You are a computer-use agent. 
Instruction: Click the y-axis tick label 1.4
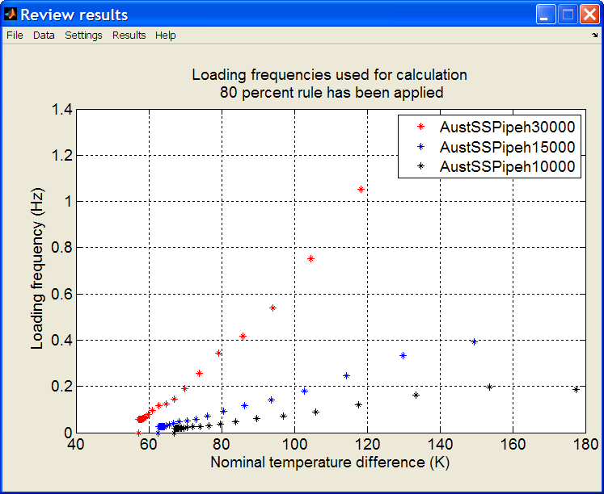[x=61, y=110]
